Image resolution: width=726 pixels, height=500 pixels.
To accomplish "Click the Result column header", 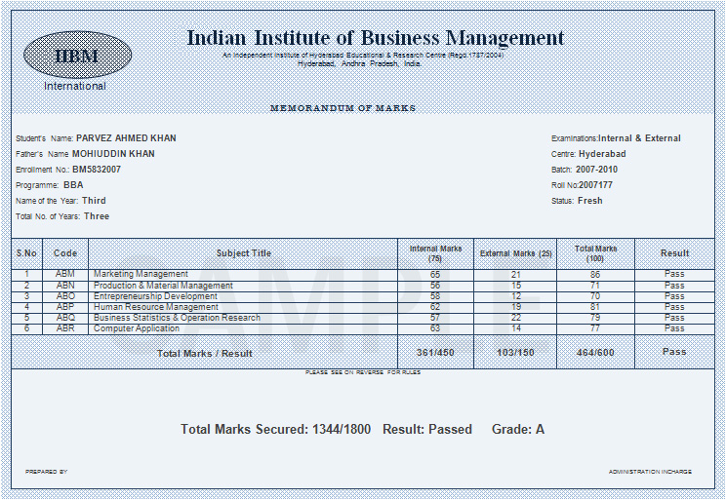I will click(674, 253).
